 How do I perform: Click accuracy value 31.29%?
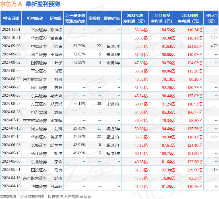coord(79,46)
